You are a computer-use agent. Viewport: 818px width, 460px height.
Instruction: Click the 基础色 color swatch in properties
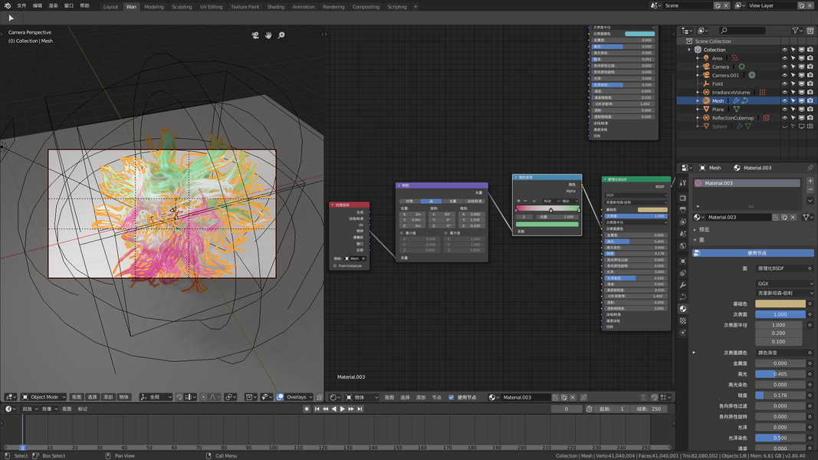click(x=780, y=304)
